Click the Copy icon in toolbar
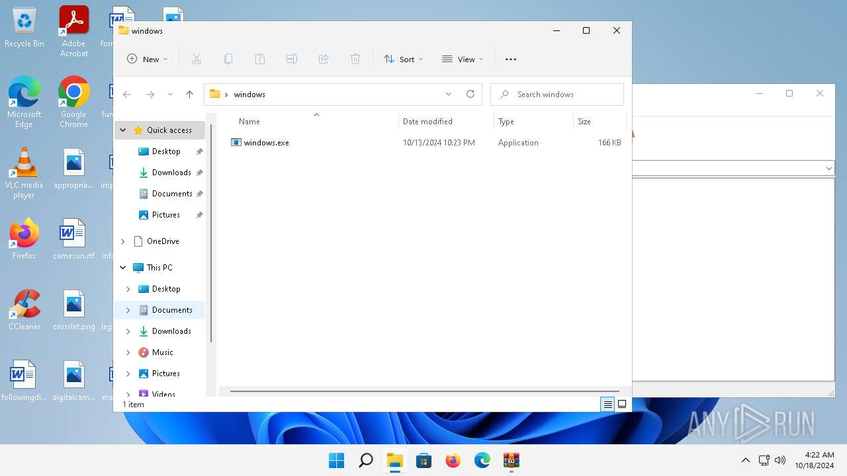The image size is (847, 476). coord(228,59)
